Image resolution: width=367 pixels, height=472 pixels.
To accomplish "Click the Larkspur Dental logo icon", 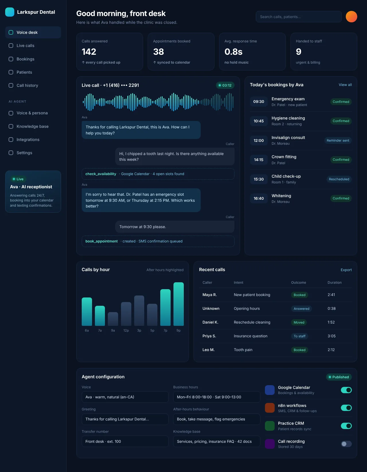I will (10, 12).
